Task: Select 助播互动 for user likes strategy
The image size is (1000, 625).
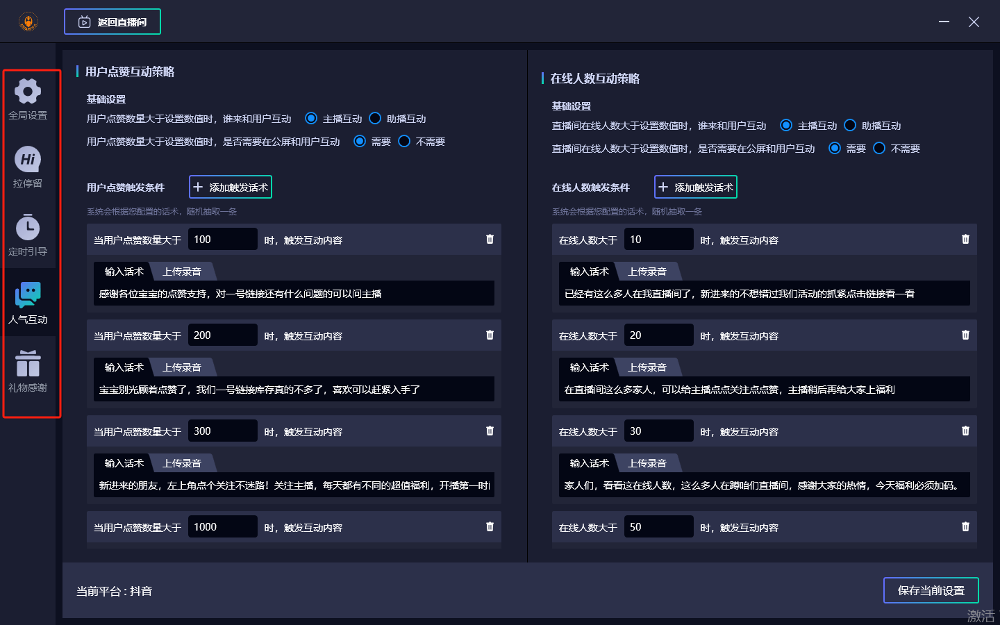Action: 375,118
